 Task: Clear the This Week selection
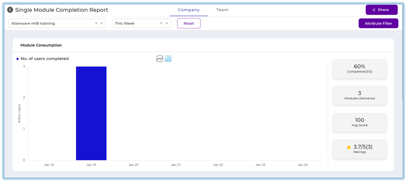161,23
